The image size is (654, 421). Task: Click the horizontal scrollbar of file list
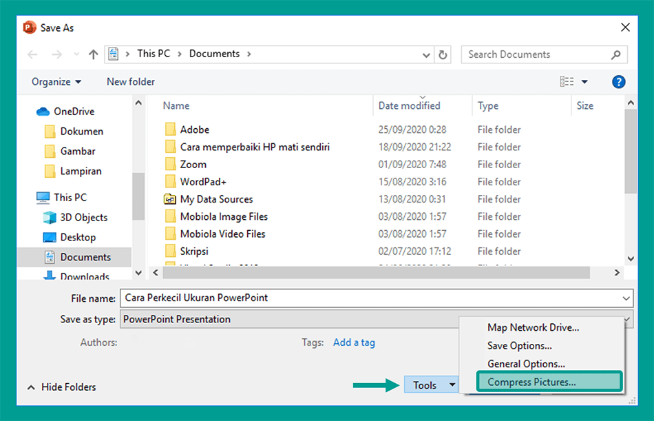tap(376, 273)
